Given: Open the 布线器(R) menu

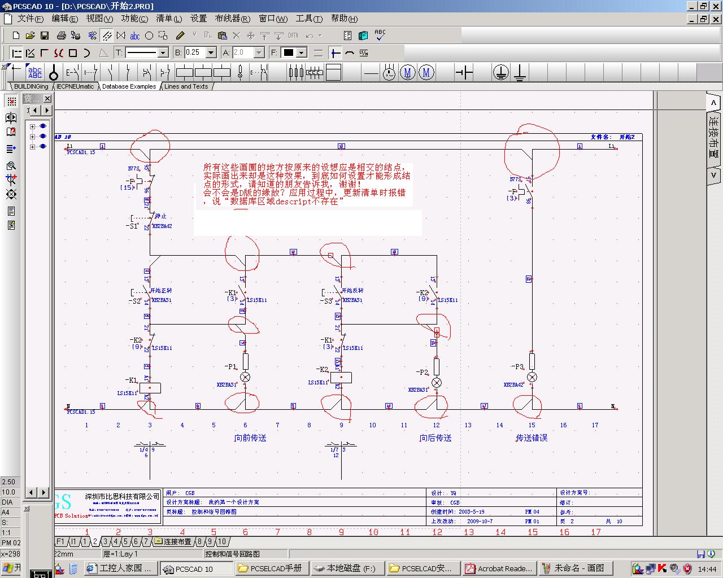Looking at the screenshot, I should pos(232,19).
